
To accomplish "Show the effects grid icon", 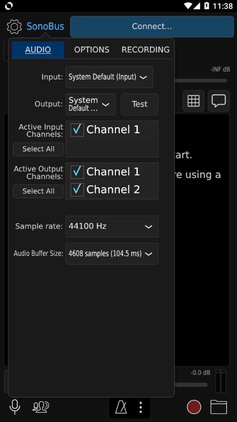I will pyautogui.click(x=193, y=101).
